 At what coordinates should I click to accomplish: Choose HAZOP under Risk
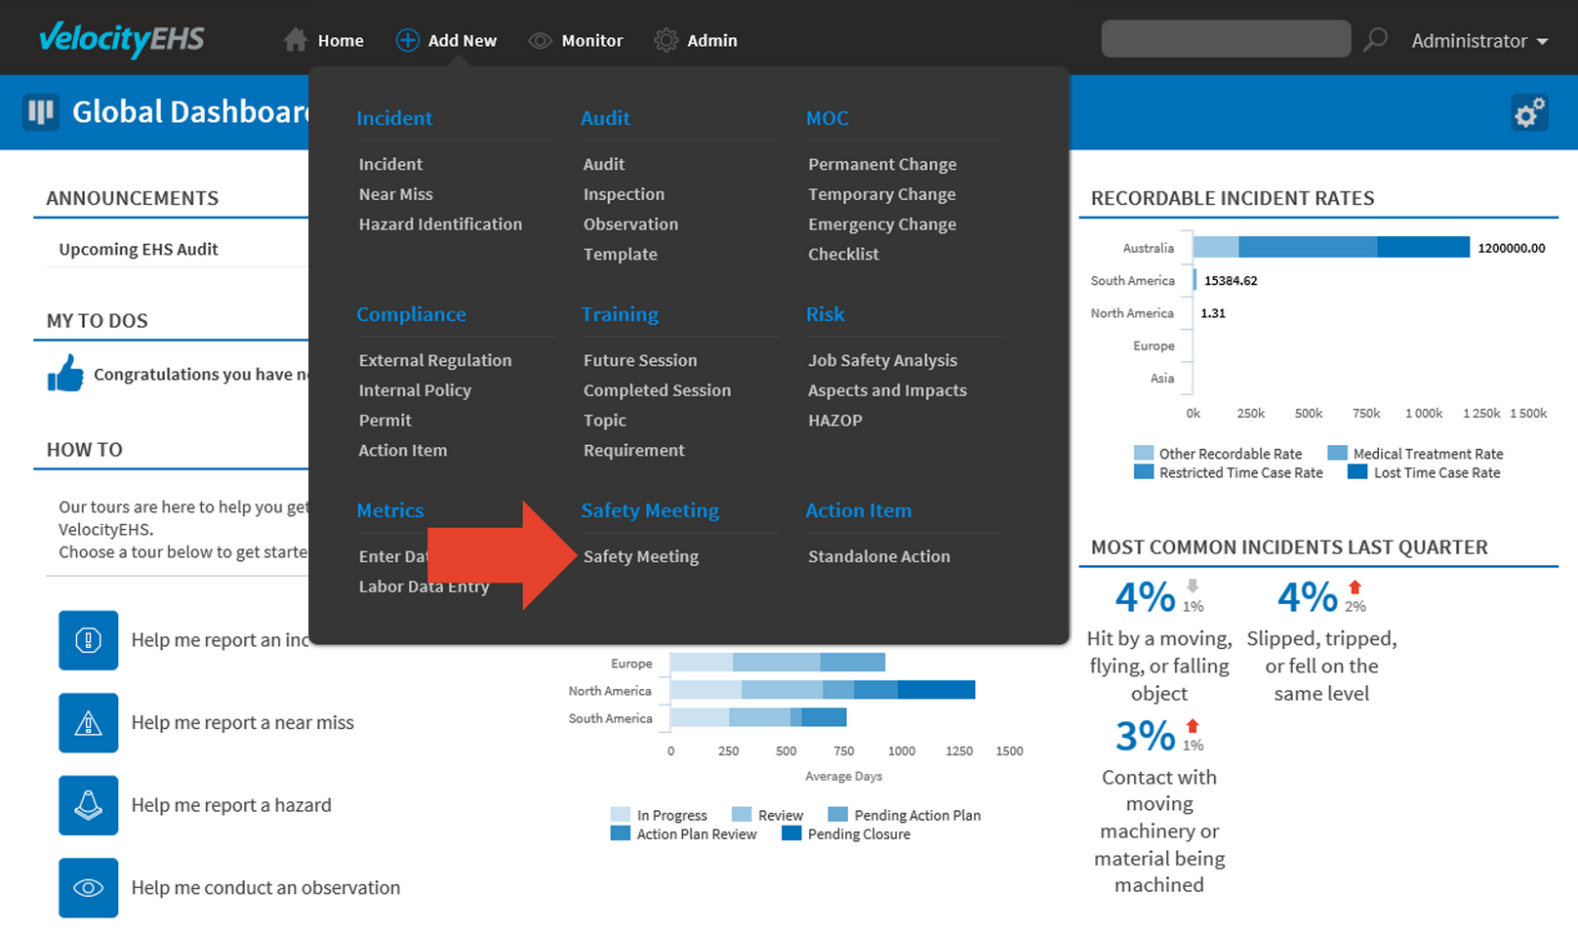(835, 420)
